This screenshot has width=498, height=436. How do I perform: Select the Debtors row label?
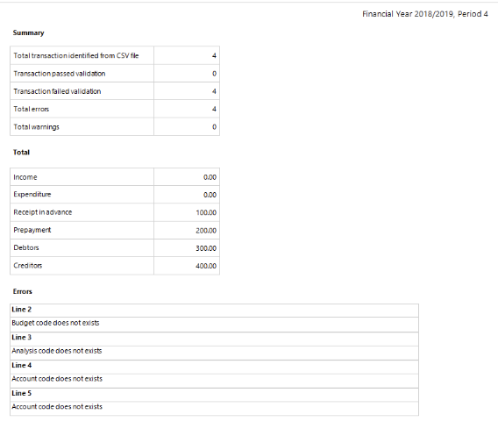tap(26, 247)
